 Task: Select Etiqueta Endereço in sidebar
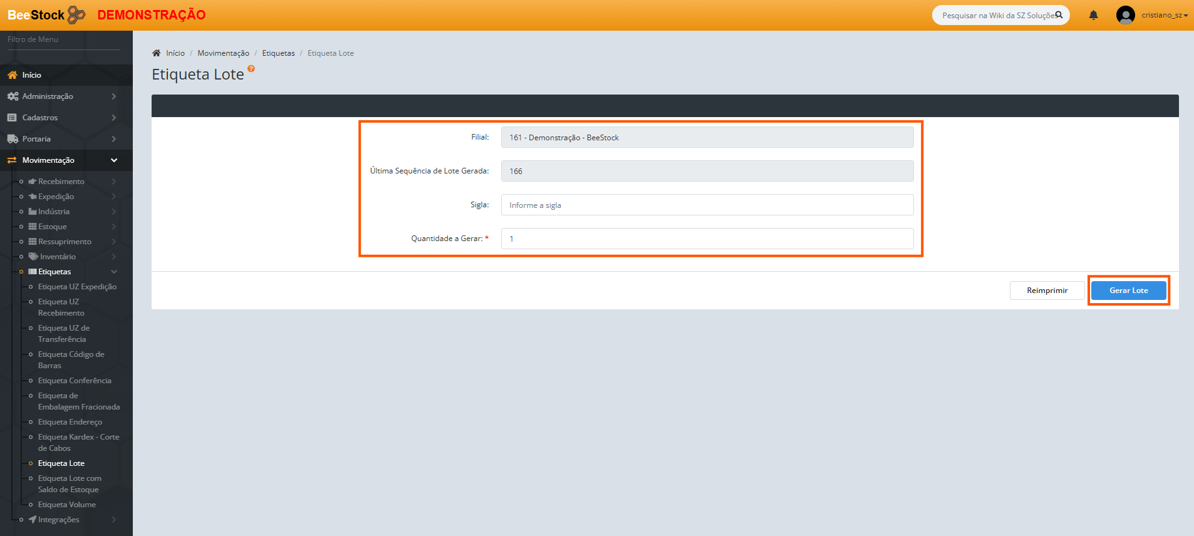coord(70,422)
